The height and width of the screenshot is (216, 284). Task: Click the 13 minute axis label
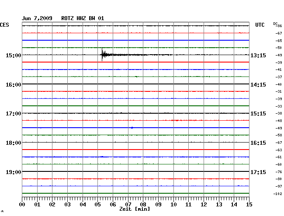coord(219,205)
